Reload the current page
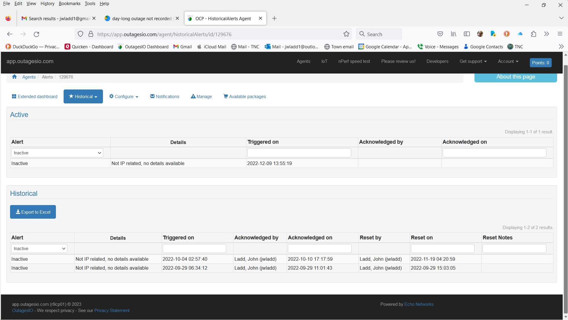Image resolution: width=568 pixels, height=320 pixels. [x=36, y=34]
